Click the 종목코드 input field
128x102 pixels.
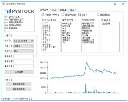point(24,56)
